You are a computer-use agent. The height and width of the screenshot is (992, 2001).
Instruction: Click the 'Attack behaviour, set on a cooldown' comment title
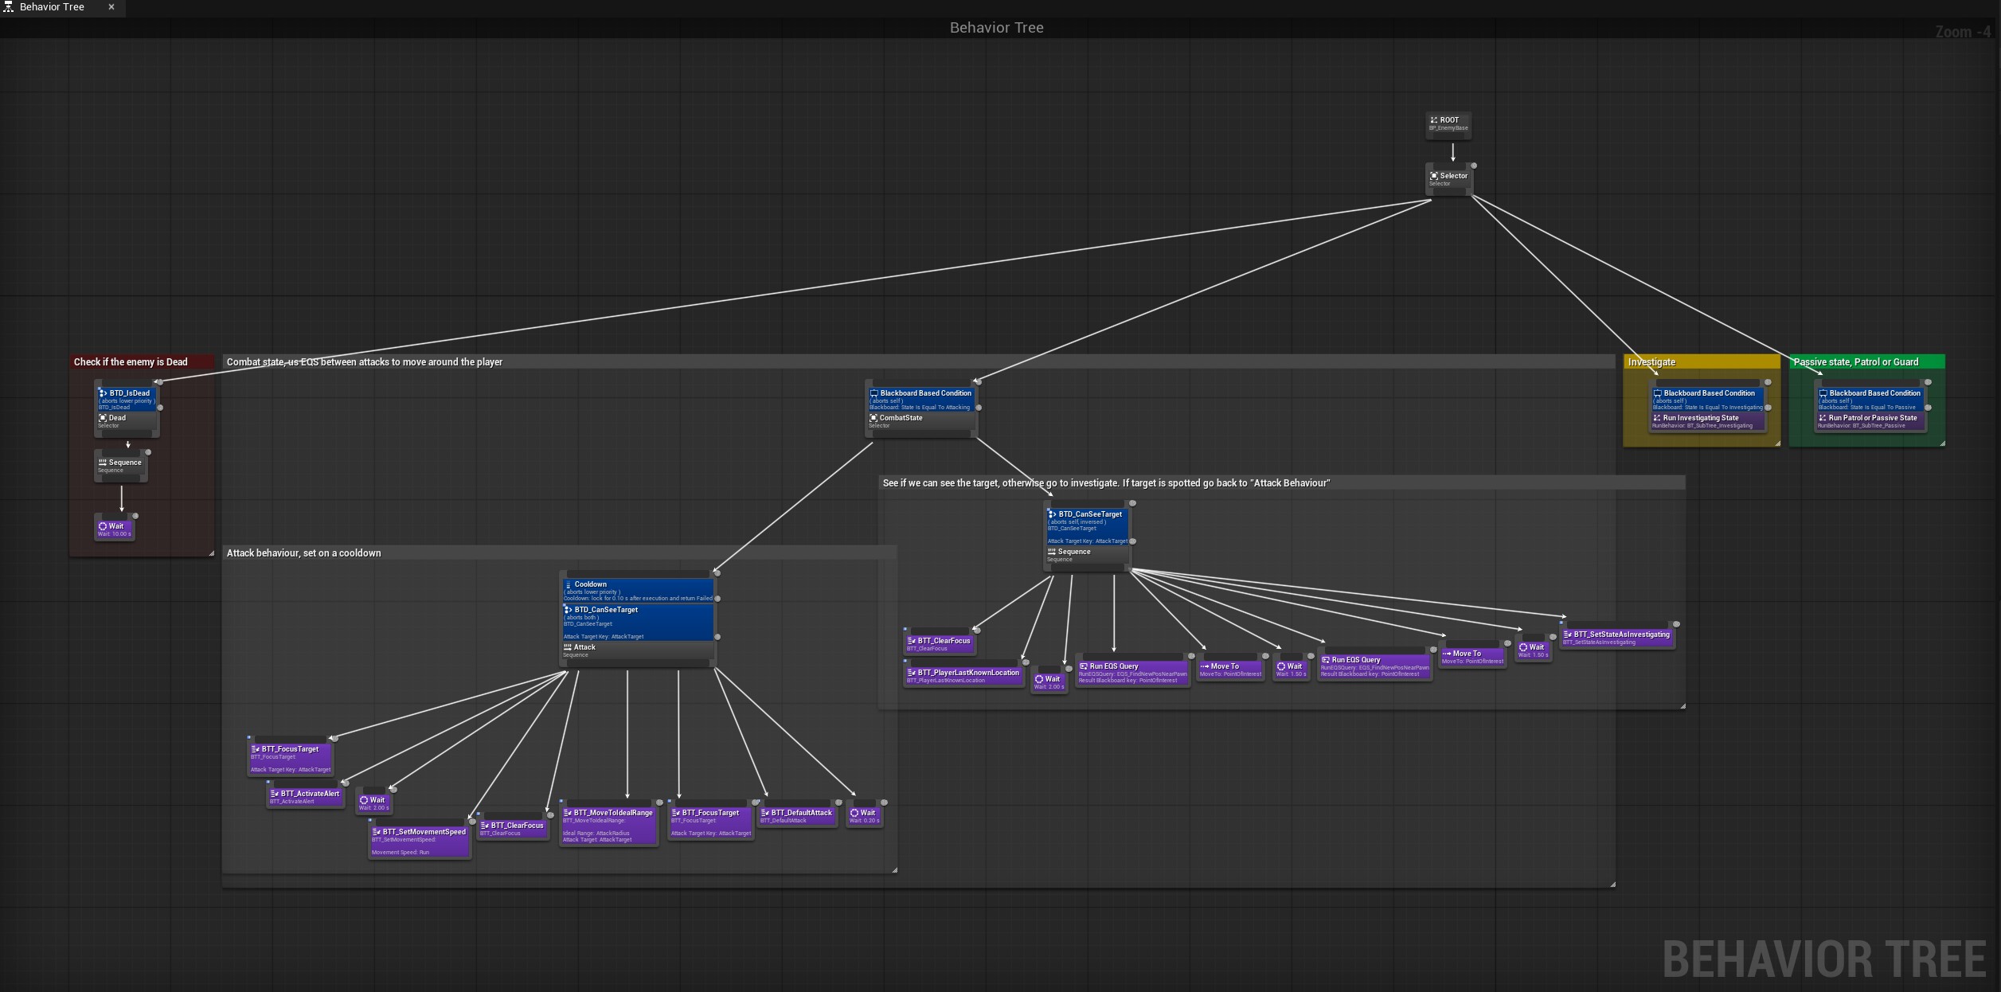(x=303, y=553)
